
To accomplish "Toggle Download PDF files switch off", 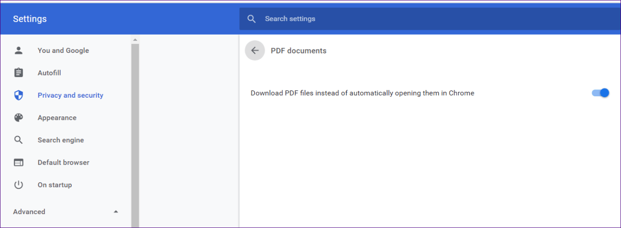I will pos(600,93).
